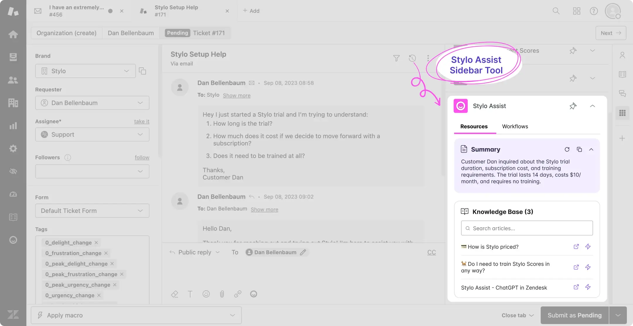Open the Dan Bellenbaum breadcrumb tab
Screen dimensions: 633x326
pyautogui.click(x=131, y=33)
